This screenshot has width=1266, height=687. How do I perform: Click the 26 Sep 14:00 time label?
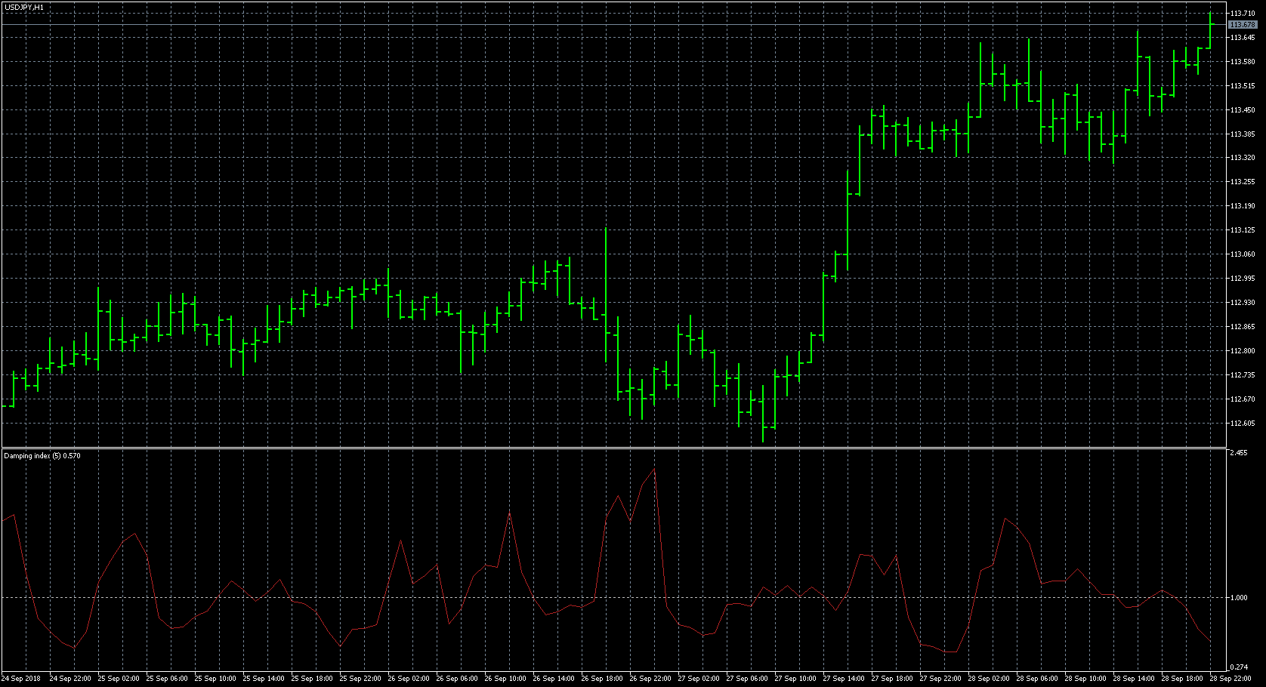pos(554,678)
